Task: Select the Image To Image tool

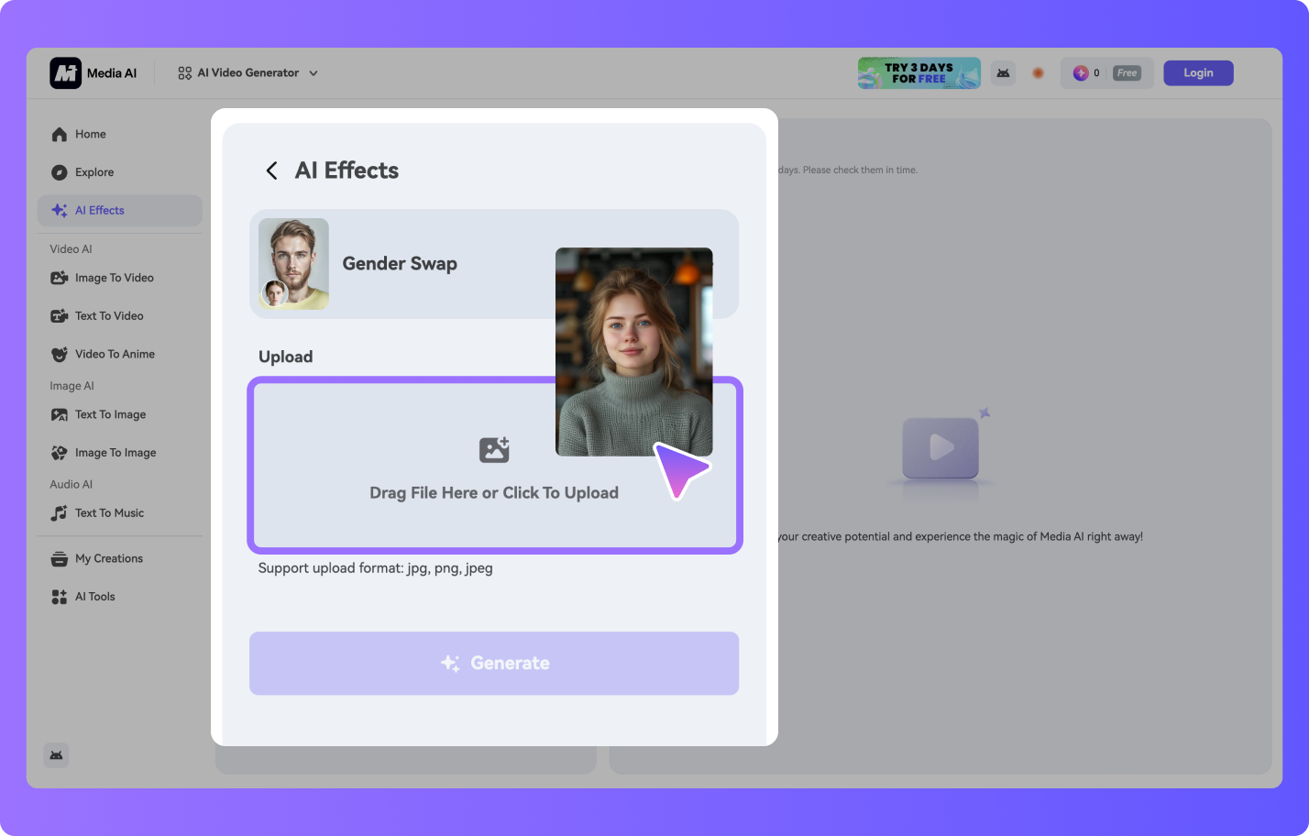Action: click(115, 453)
